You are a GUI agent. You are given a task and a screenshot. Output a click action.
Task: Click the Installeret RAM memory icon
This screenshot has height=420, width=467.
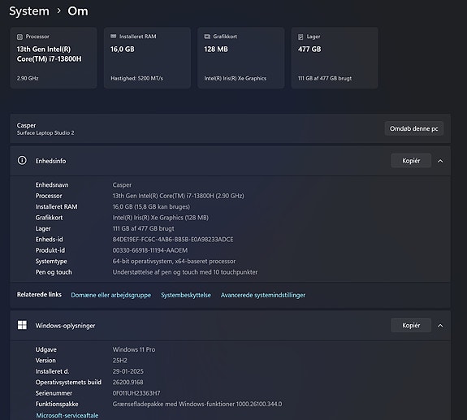[x=114, y=37]
